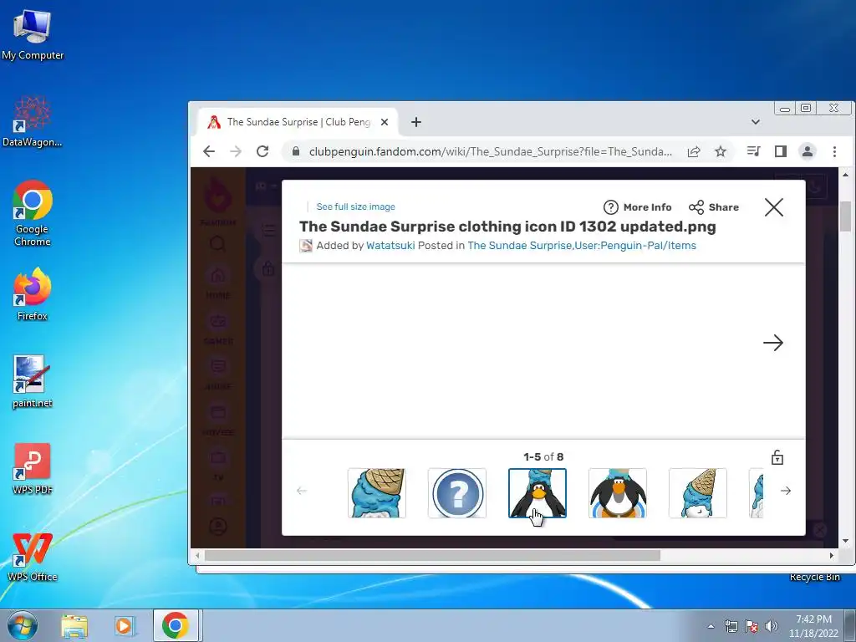Bookmark this page with the star icon
This screenshot has height=642, width=856.
(721, 151)
